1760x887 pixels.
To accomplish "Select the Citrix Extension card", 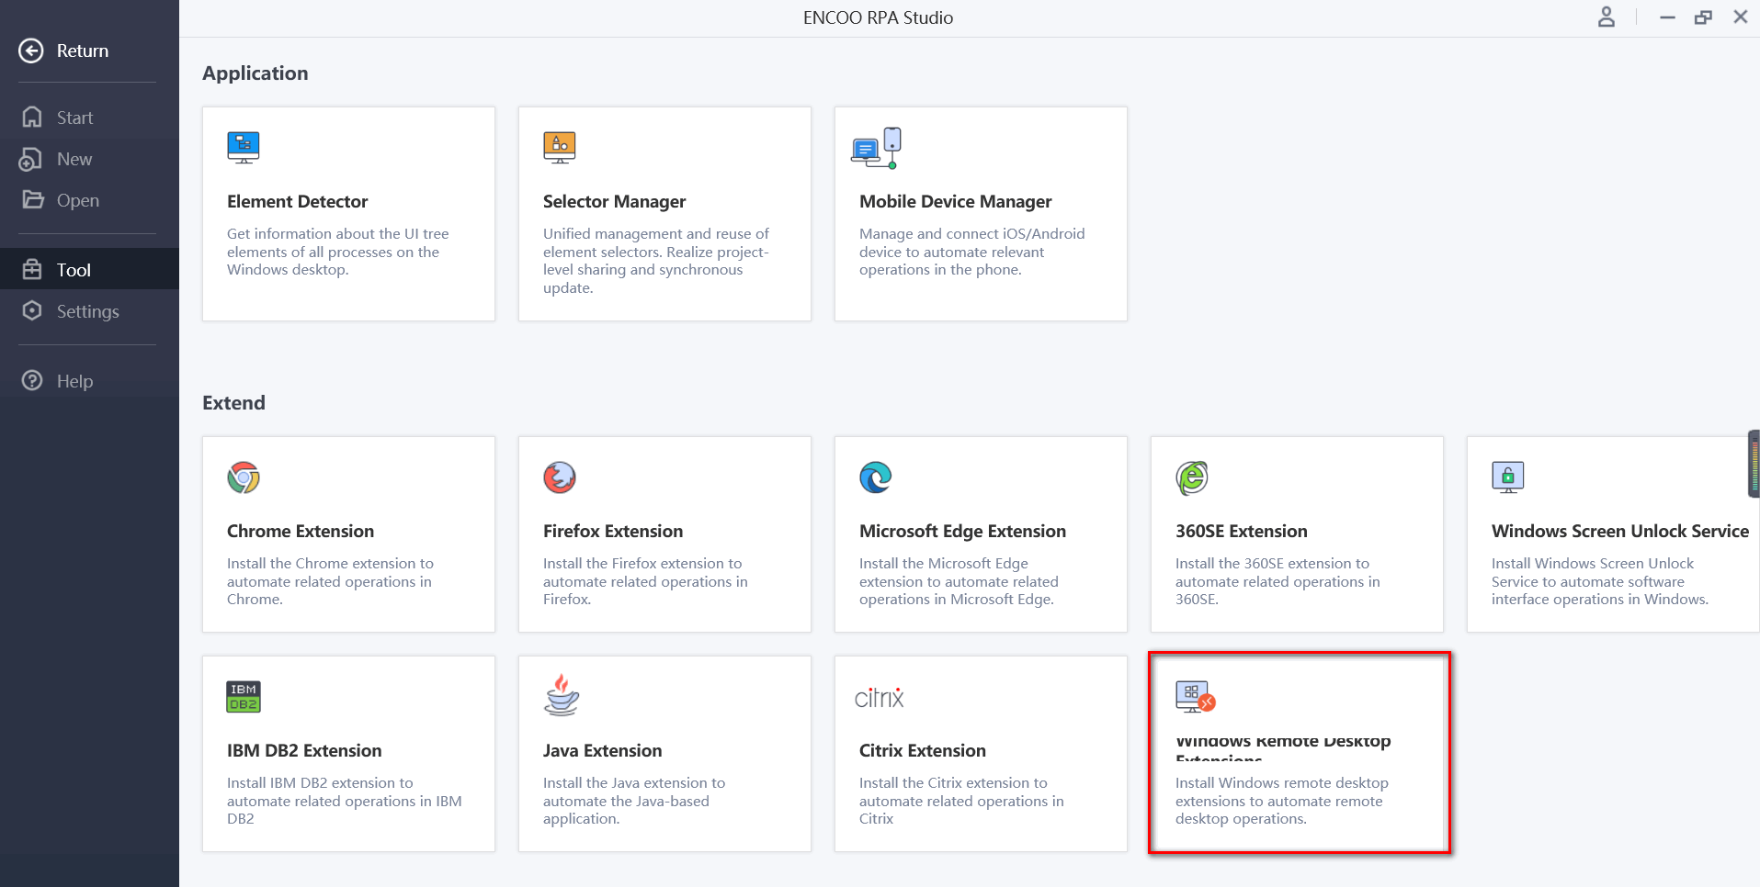I will pos(980,753).
